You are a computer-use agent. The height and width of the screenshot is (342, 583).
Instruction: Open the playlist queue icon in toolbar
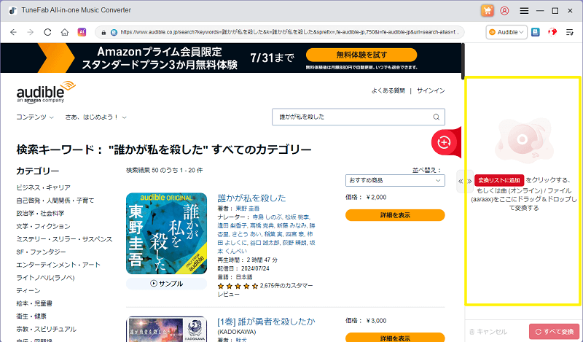pyautogui.click(x=571, y=32)
